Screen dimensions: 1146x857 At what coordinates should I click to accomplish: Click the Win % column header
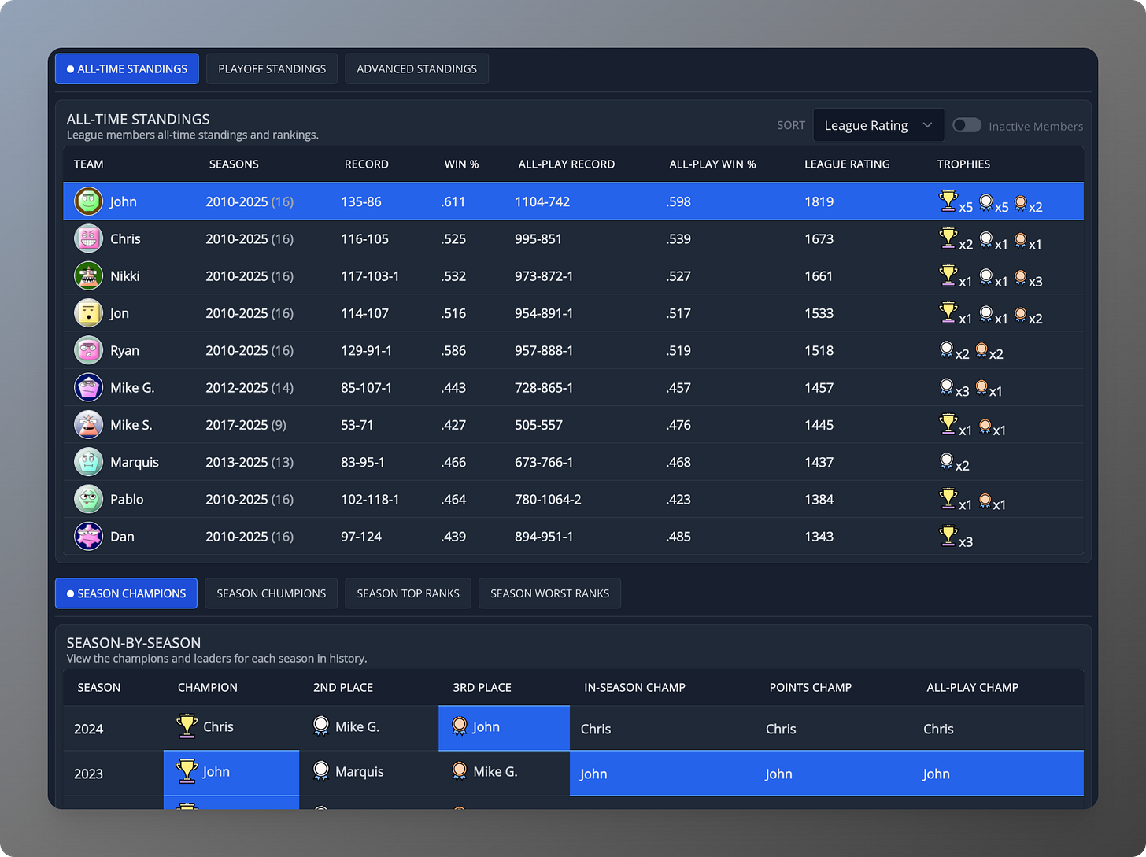[461, 164]
